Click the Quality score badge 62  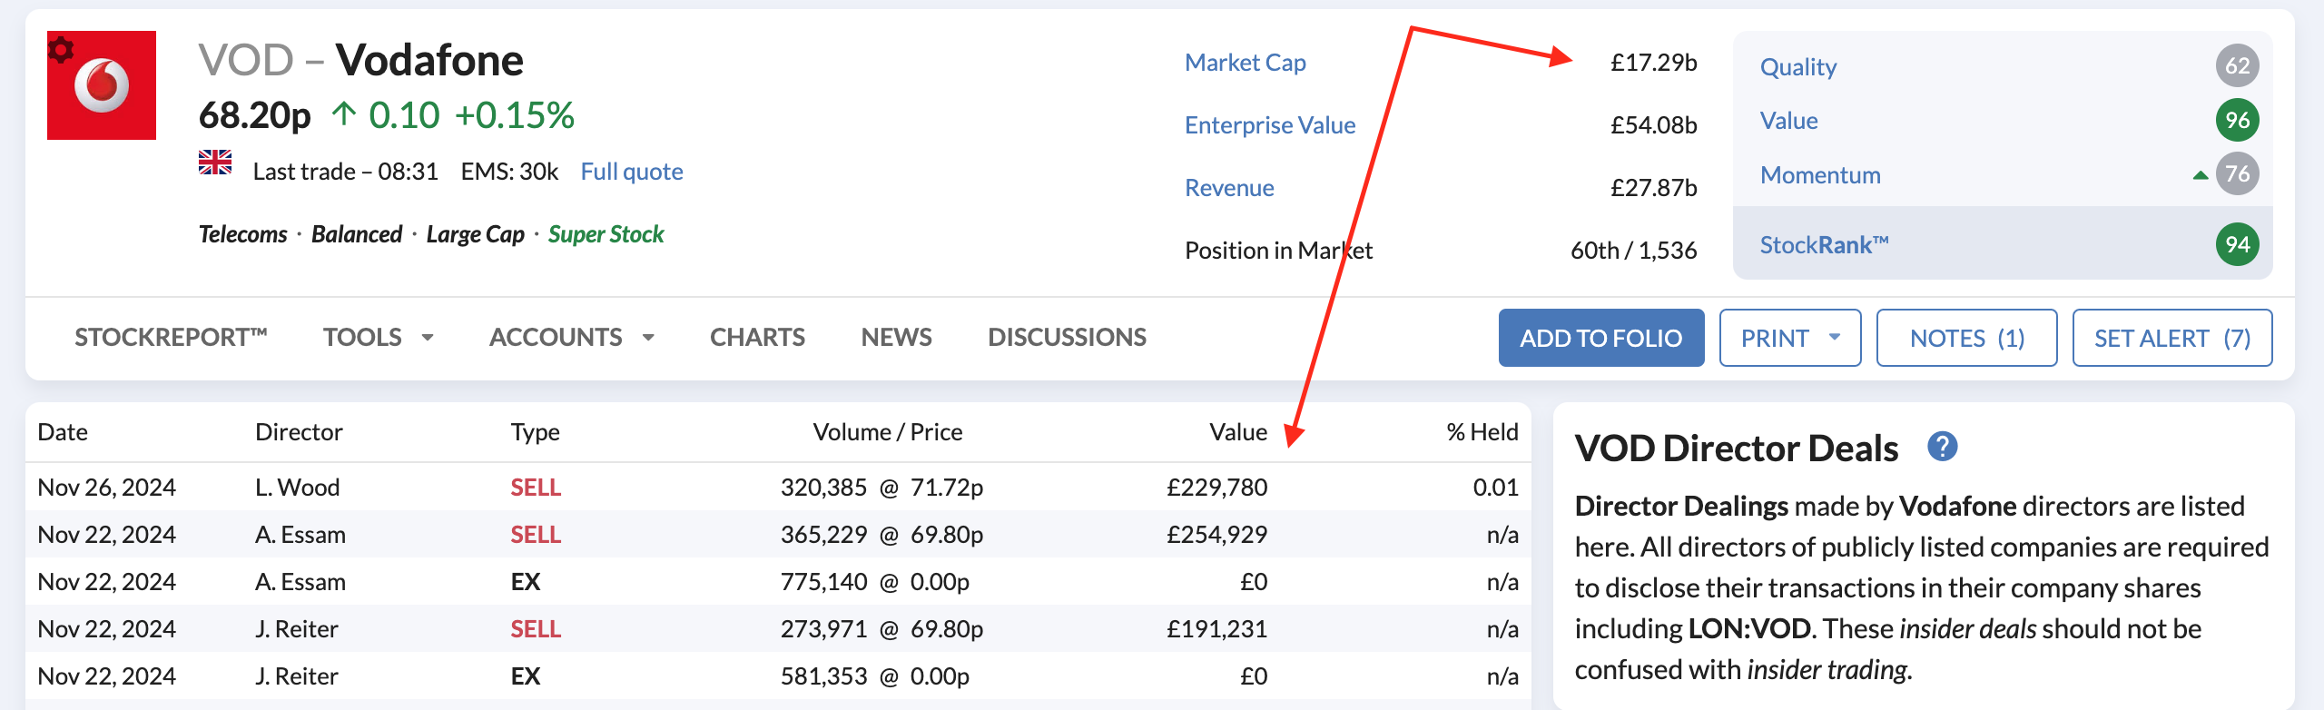pyautogui.click(x=2237, y=65)
